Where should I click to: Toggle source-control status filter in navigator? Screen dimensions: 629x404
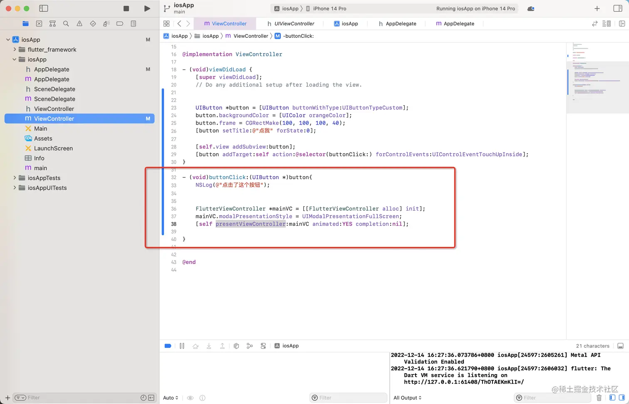pos(151,398)
